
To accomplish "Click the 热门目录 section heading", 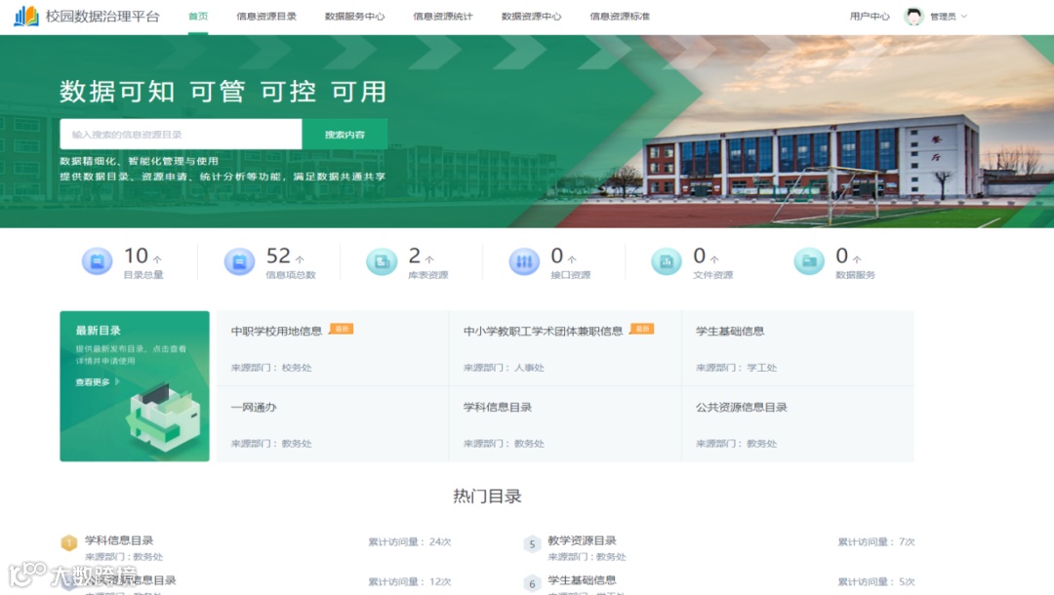I will [x=487, y=496].
